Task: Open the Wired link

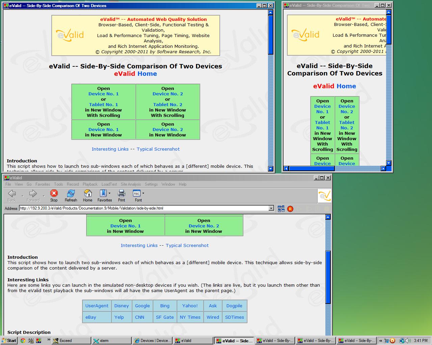Action: pos(213,317)
